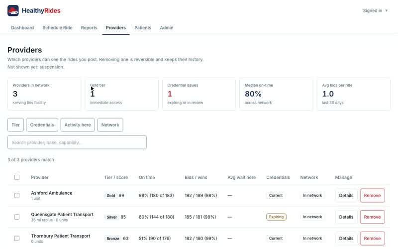The height and width of the screenshot is (249, 398).
Task: Open the Credentials filter
Action: (x=42, y=125)
